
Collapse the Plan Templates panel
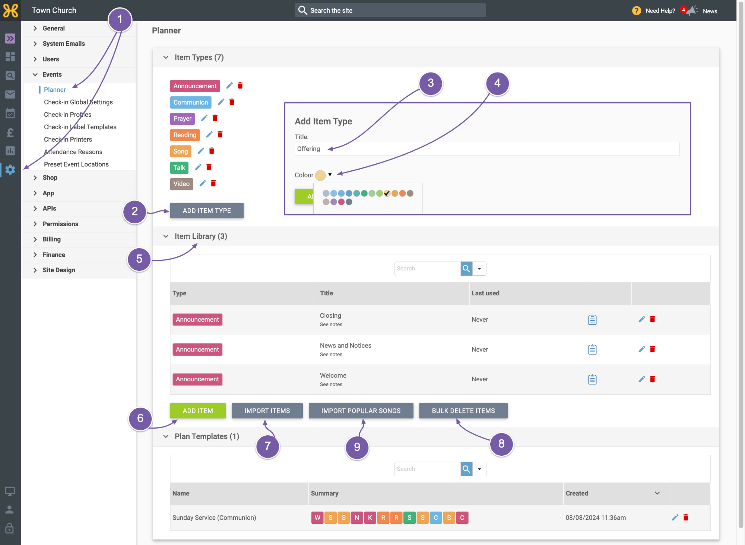point(166,436)
